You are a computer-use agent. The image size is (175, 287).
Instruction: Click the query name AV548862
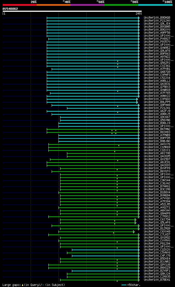(10, 9)
